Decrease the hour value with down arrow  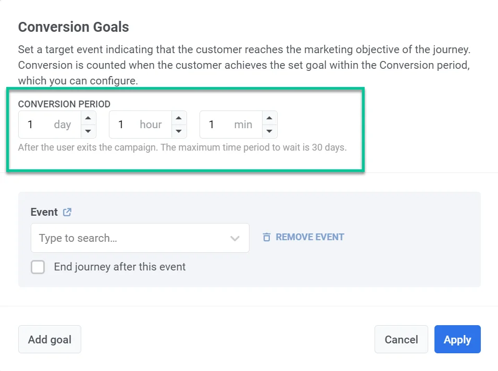point(179,131)
